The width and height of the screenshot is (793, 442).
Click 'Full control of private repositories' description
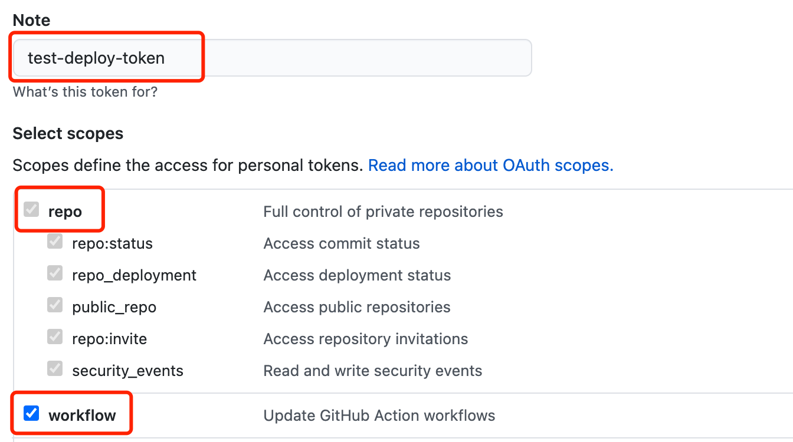point(383,212)
